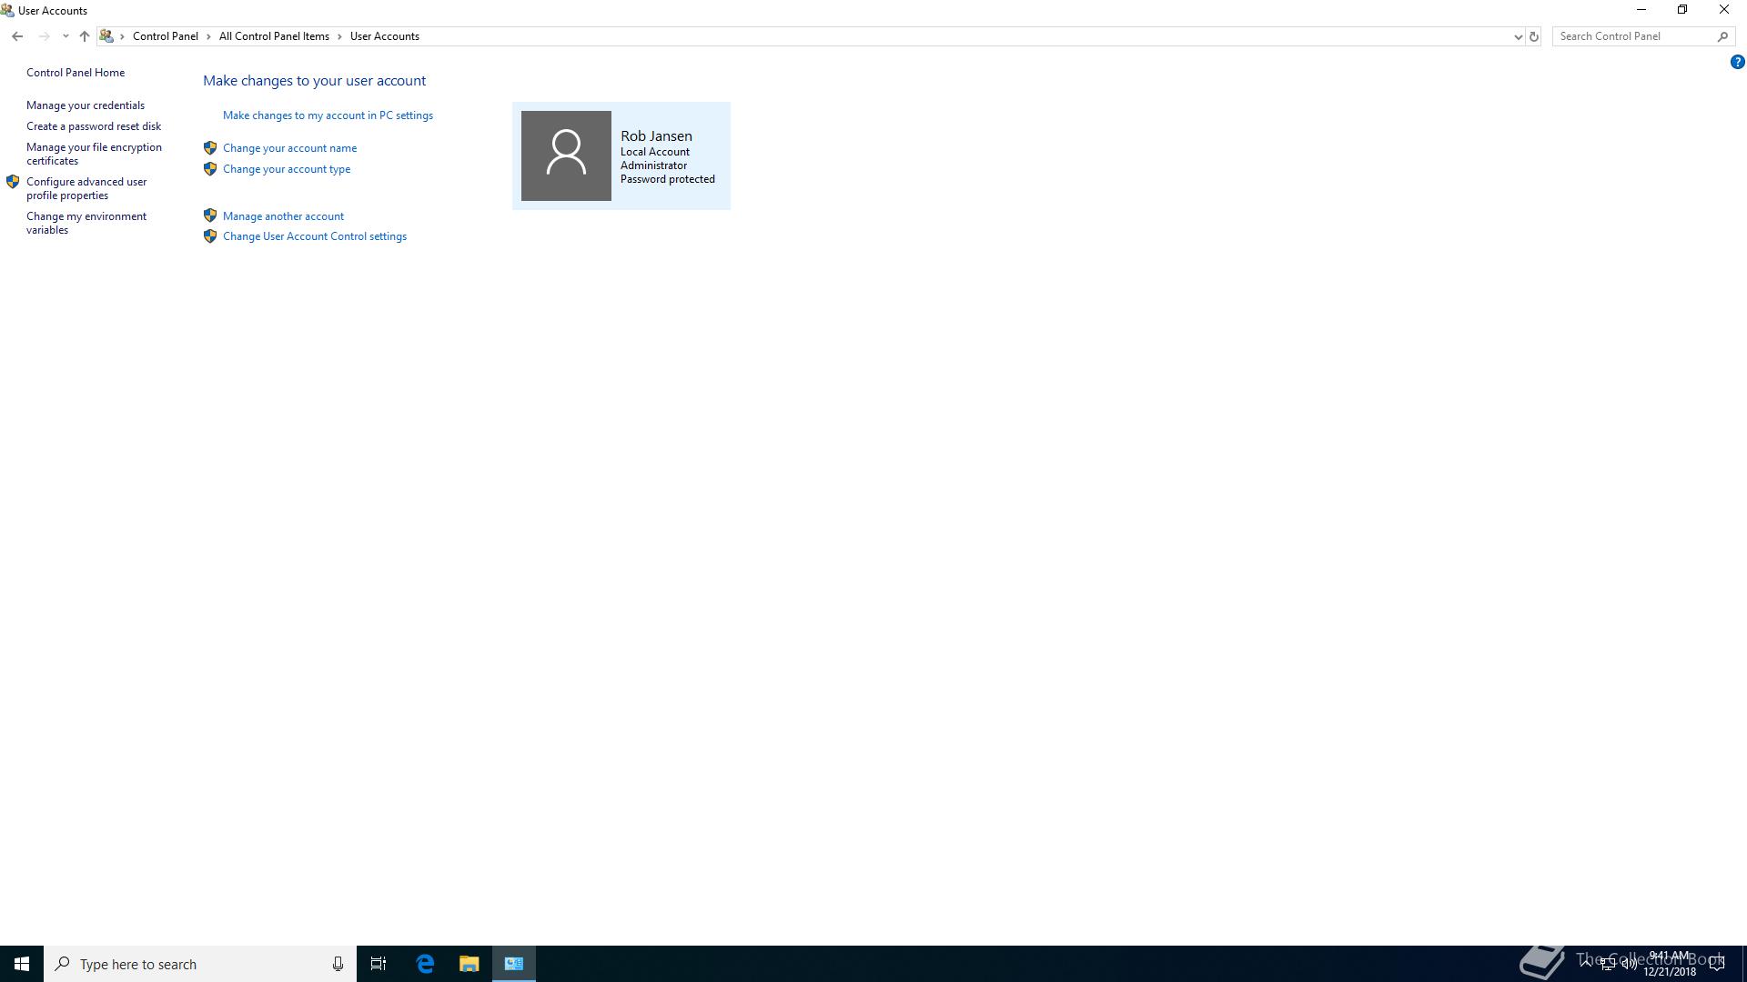The width and height of the screenshot is (1747, 982).
Task: Open Change your account type link
Action: (x=286, y=169)
